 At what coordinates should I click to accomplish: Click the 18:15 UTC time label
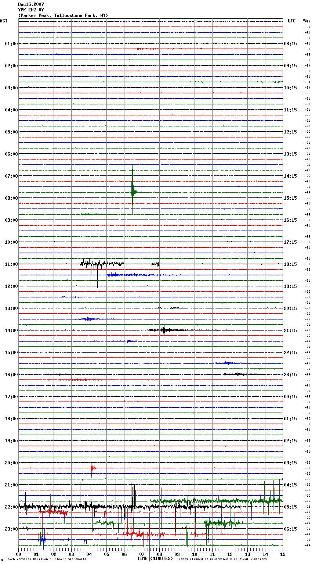coord(290,264)
